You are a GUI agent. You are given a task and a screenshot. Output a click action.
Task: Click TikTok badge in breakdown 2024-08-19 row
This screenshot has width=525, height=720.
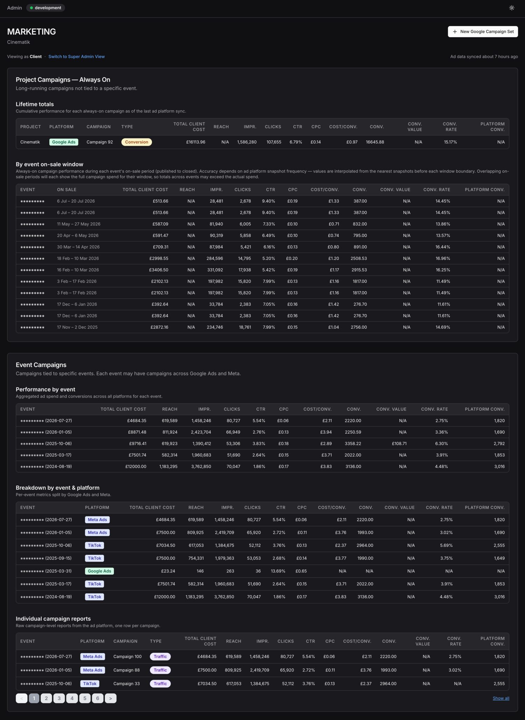[x=94, y=597]
